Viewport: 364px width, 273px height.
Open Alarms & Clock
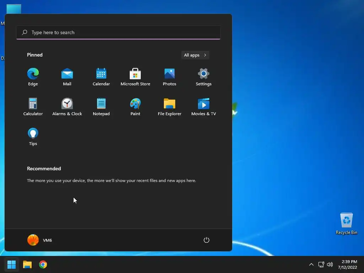point(67,107)
